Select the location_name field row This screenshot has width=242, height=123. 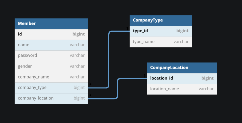tap(182, 89)
